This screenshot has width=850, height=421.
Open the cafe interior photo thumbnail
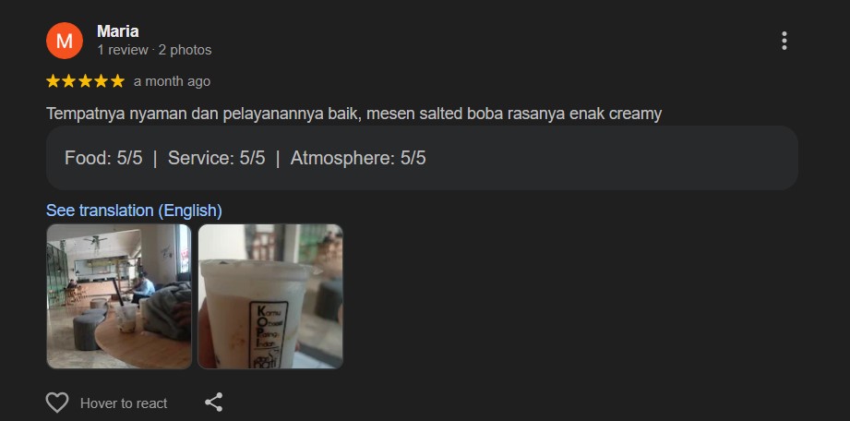119,296
